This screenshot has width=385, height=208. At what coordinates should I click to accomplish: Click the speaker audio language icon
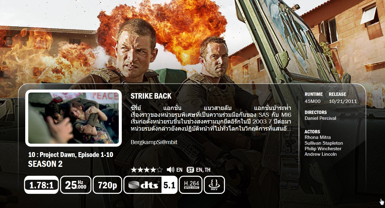click(170, 170)
